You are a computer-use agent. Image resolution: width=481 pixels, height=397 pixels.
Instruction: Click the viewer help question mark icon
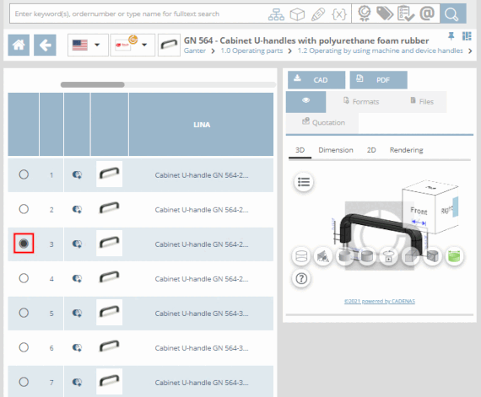point(301,278)
